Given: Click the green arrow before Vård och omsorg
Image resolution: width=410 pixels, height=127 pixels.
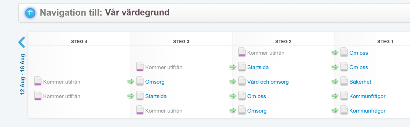Looking at the screenshot, I should [233, 81].
